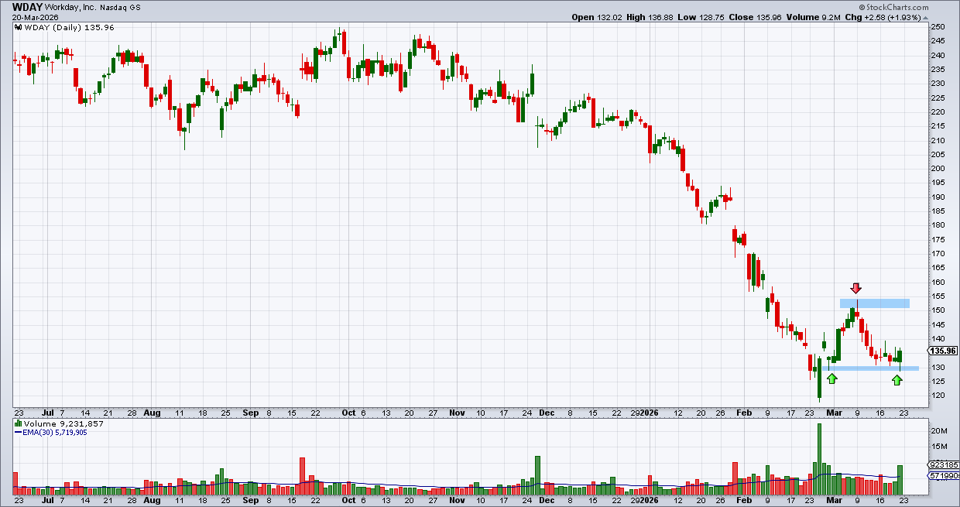
Task: Click the '15M' volume axis label
Action: [x=938, y=446]
